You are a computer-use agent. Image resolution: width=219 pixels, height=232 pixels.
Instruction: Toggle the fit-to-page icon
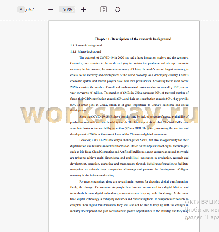coord(104,9)
